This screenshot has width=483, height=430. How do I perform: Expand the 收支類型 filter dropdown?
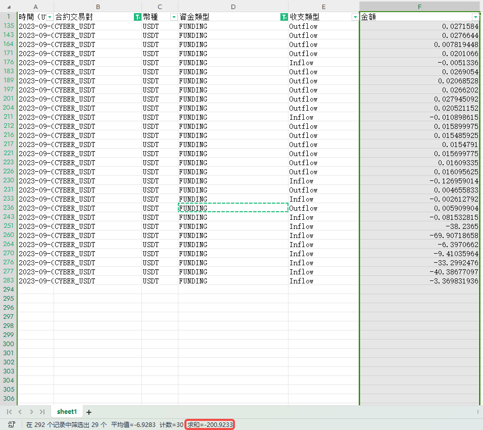click(x=355, y=17)
